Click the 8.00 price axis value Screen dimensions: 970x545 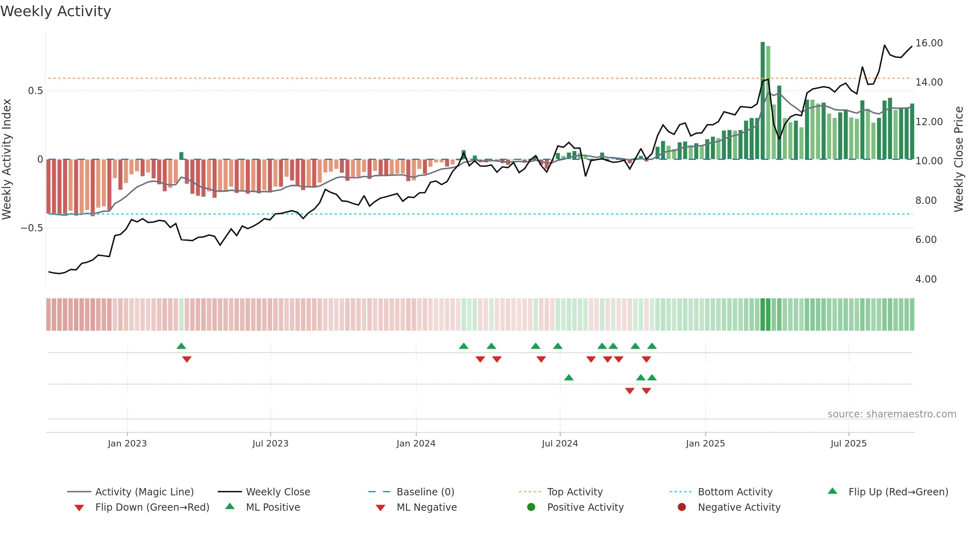[926, 201]
